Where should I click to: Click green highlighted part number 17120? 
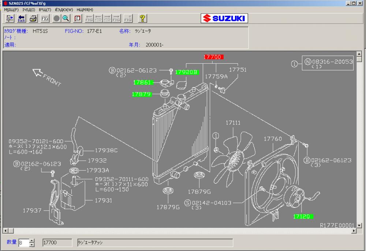(x=303, y=216)
